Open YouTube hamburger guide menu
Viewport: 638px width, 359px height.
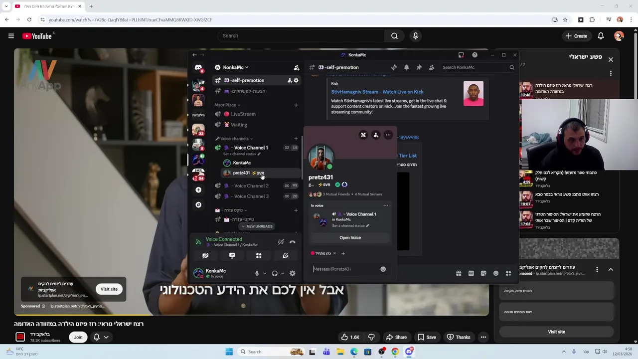pos(11,36)
